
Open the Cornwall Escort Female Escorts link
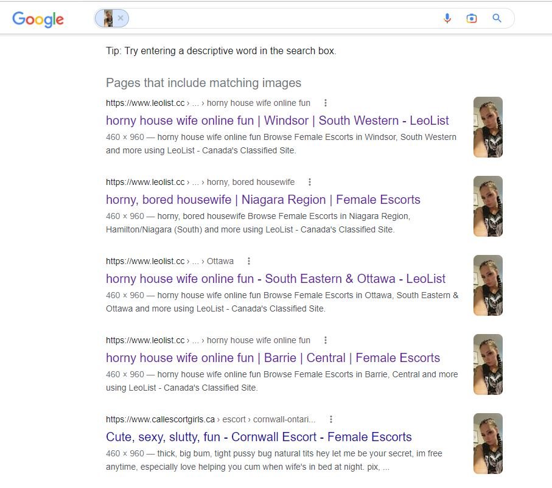point(259,437)
